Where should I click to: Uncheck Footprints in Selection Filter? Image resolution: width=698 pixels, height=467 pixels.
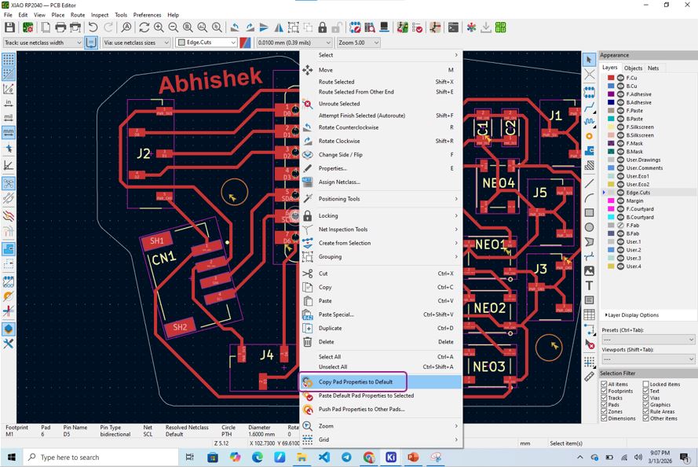pos(604,391)
